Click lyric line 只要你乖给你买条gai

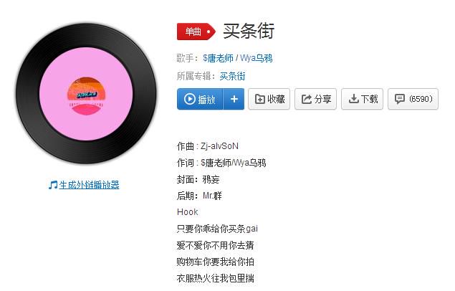click(x=217, y=229)
